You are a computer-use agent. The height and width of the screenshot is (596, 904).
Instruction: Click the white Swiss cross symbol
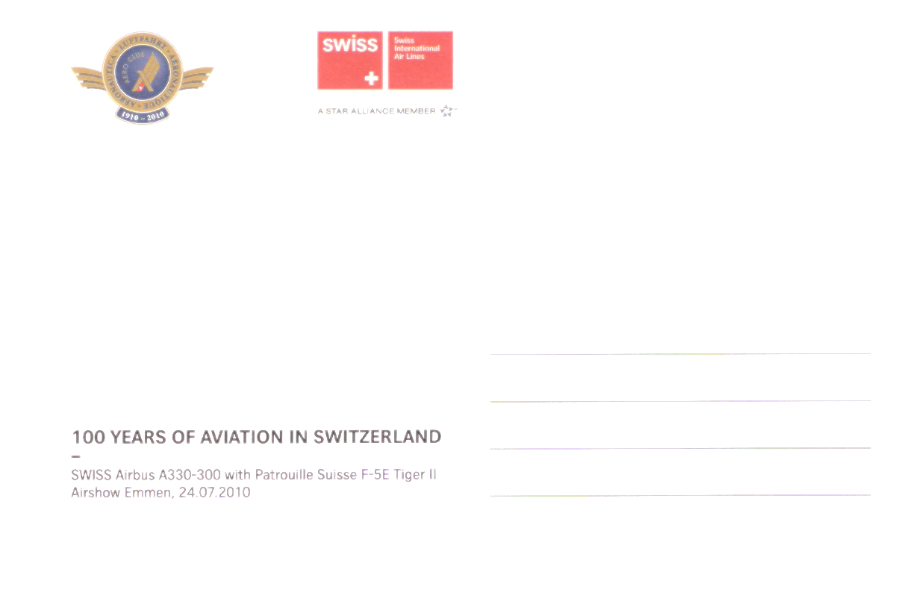click(370, 78)
